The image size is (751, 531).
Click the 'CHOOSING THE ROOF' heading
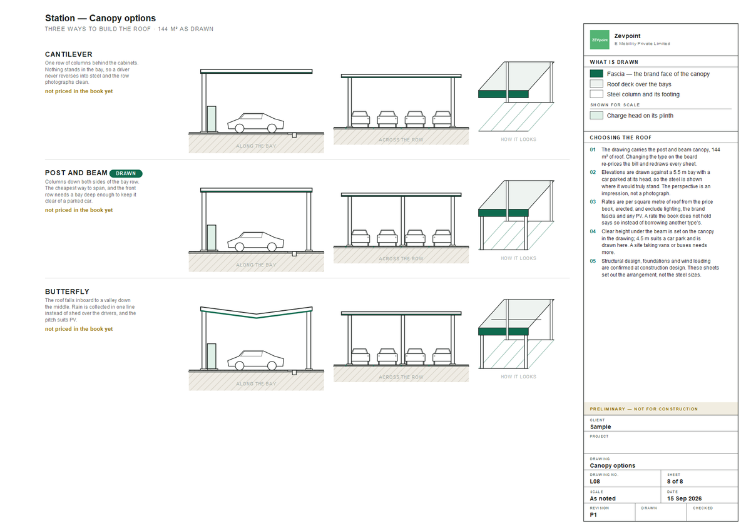pyautogui.click(x=620, y=138)
